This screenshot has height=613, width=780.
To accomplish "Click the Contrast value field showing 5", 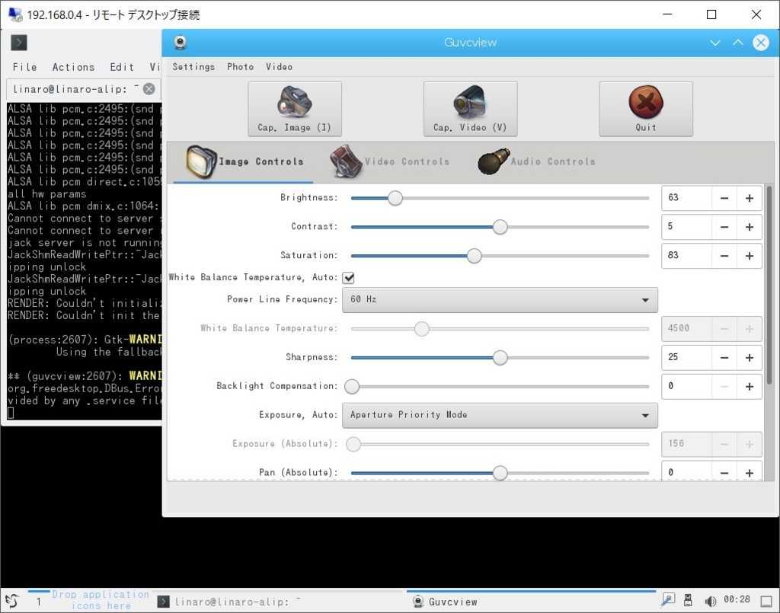I will [687, 227].
